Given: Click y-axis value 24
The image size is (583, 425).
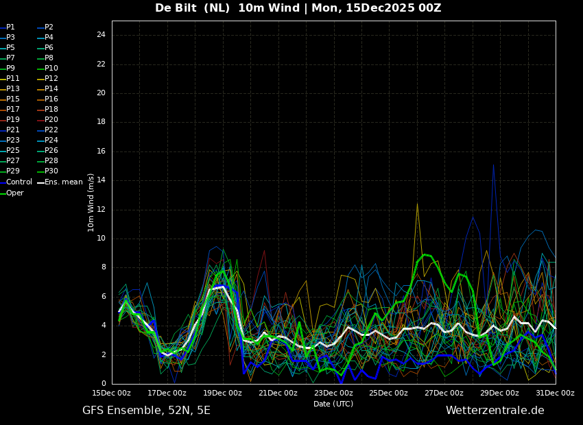Looking at the screenshot, I should (x=101, y=35).
